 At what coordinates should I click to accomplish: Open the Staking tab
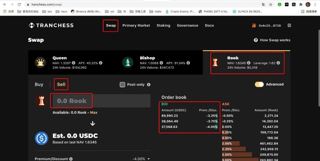pyautogui.click(x=163, y=25)
